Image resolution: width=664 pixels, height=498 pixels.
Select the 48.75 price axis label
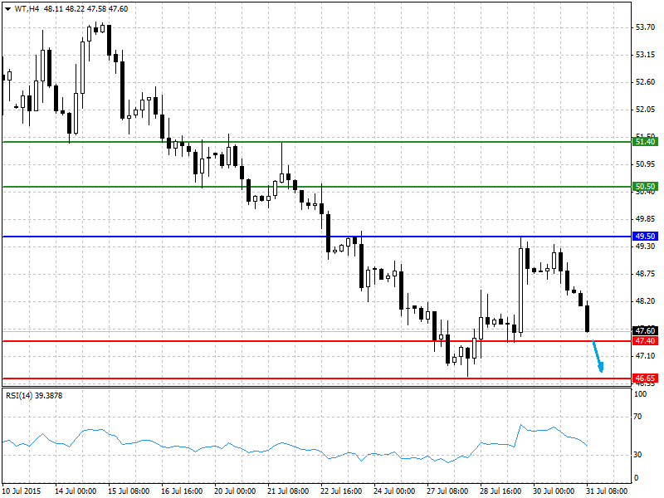click(646, 274)
